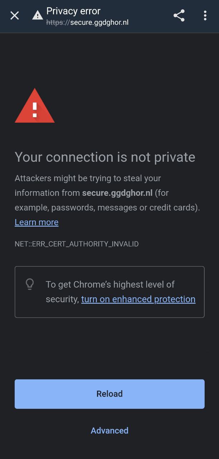Open the three-dot overflow menu
The width and height of the screenshot is (219, 459).
[205, 15]
